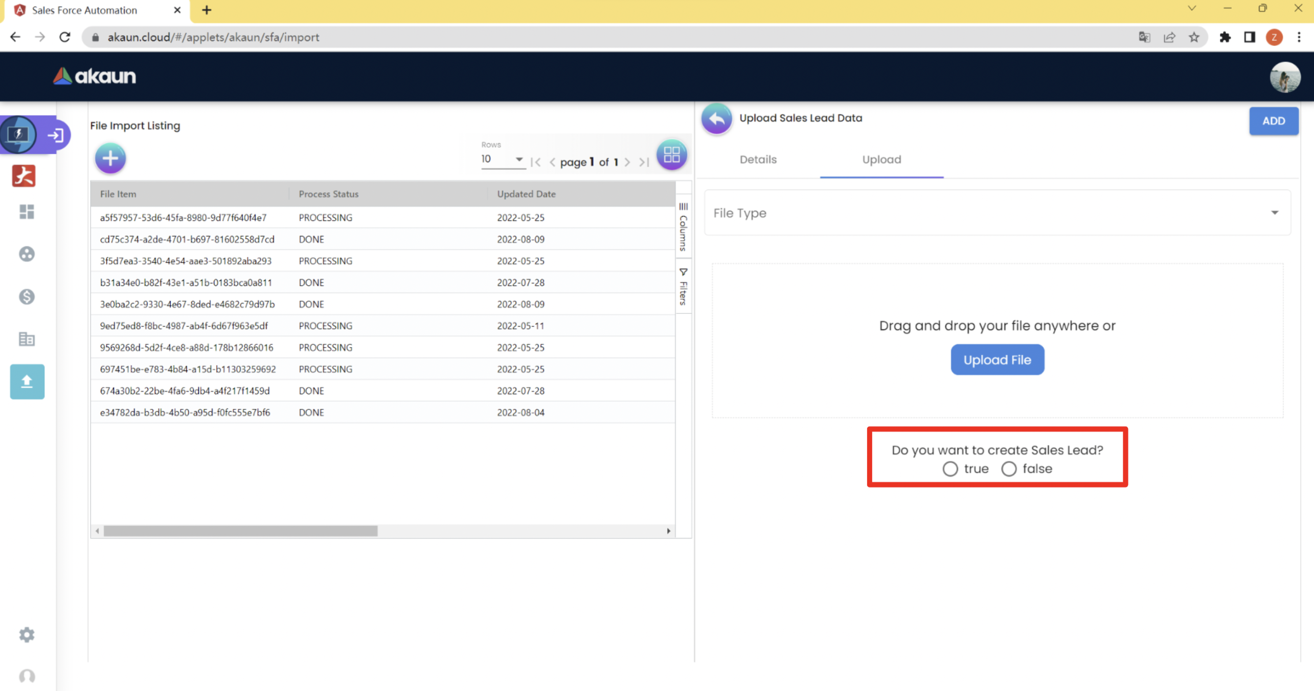Viewport: 1314px width, 691px height.
Task: Open the dashboard icon in the sidebar
Action: pos(27,212)
